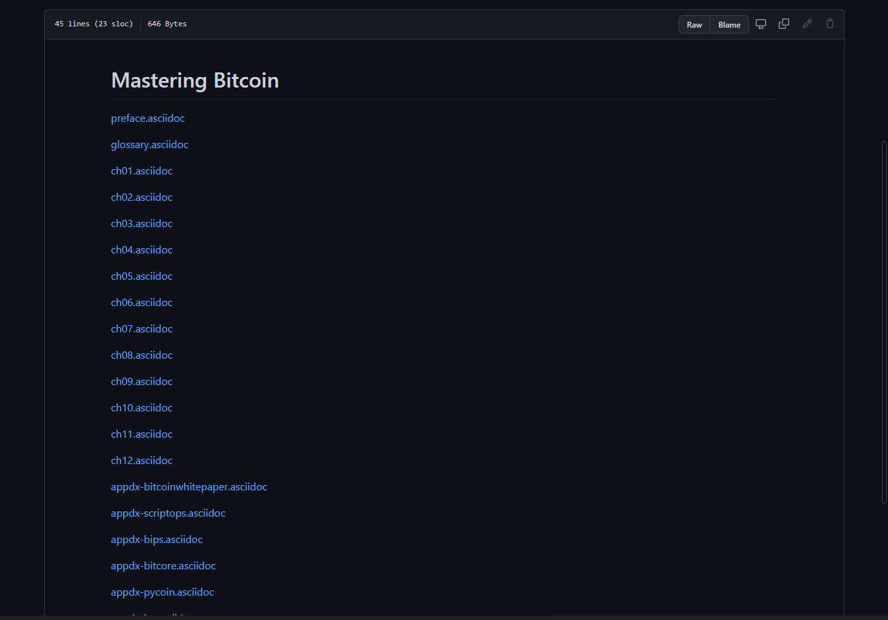Open ch07.asciidoc link
Screen dimensions: 888x620
pos(142,329)
